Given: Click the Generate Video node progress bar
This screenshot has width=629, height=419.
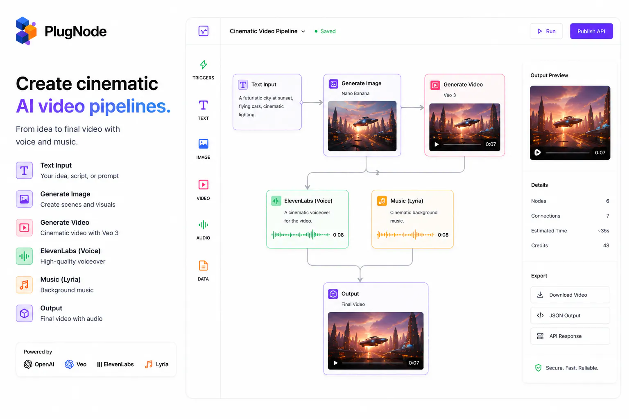Looking at the screenshot, I should point(462,144).
